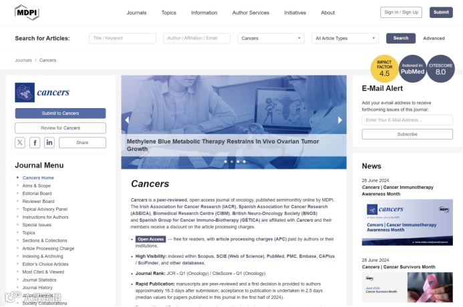This screenshot has width=463, height=307.
Task: Click Review for Cancers button
Action: coord(60,128)
